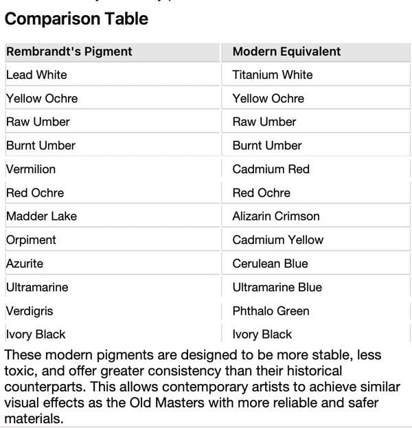Click the "Cadmium Yellow" cell
The width and height of the screenshot is (412, 428).
pos(278,240)
